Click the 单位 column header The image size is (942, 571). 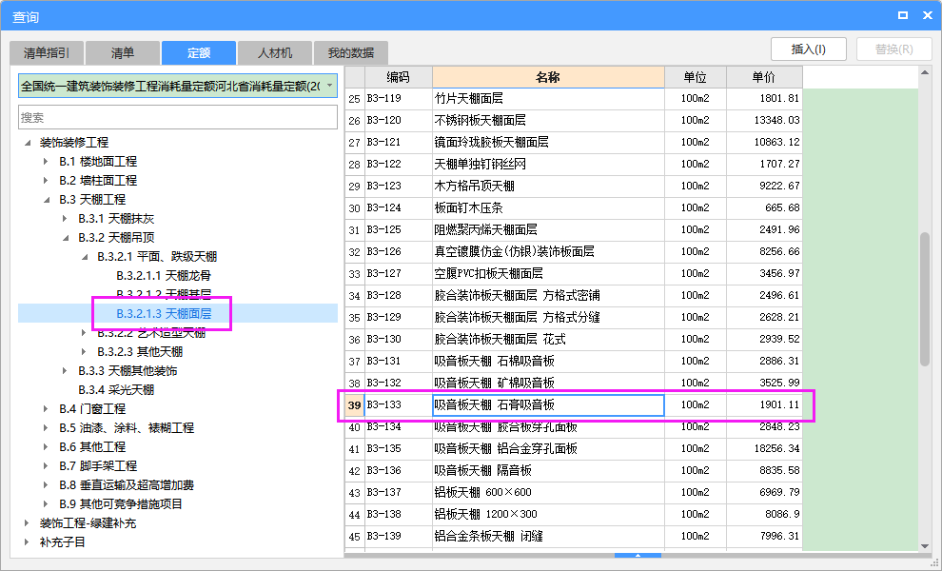tap(696, 77)
